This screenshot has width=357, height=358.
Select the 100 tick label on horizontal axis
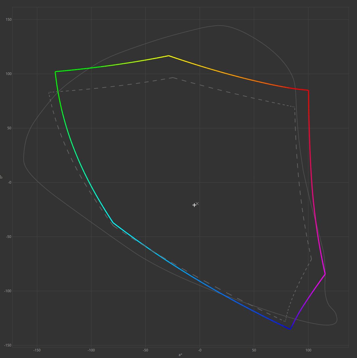[x=308, y=350]
